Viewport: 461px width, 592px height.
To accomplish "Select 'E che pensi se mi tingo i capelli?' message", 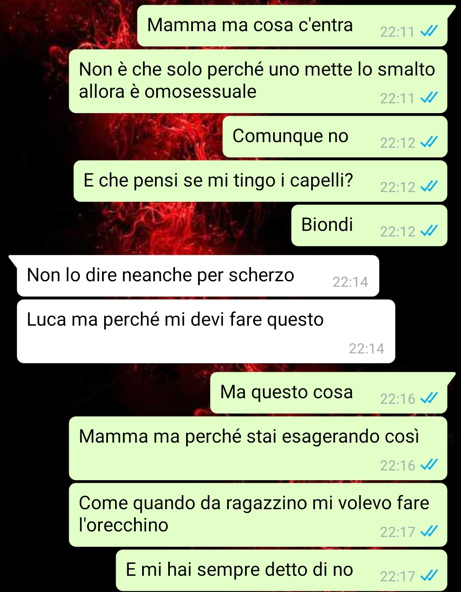I will tap(260, 181).
